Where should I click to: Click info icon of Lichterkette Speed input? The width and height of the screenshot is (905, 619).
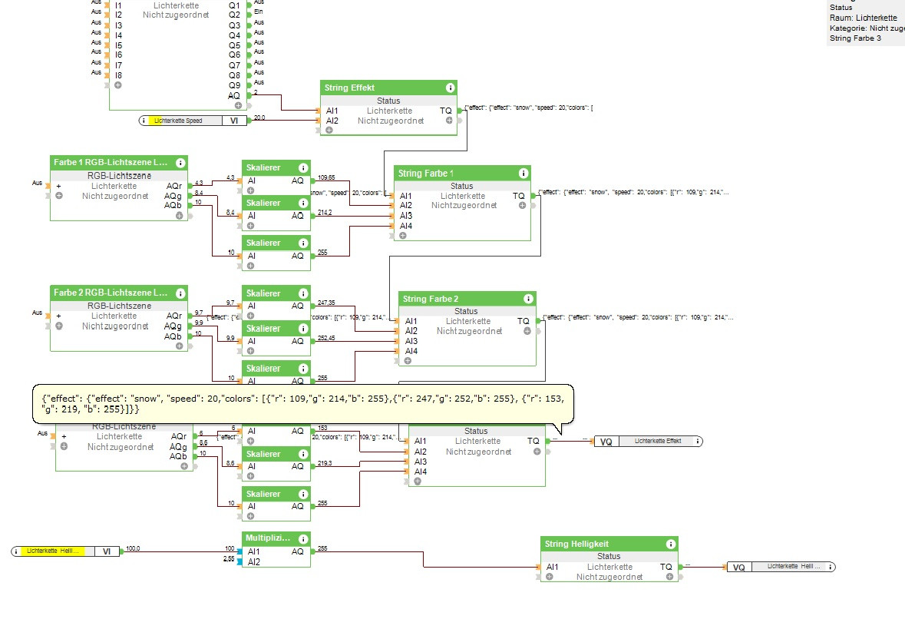[x=144, y=121]
